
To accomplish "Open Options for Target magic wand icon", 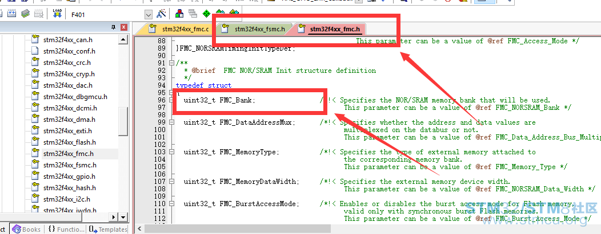I will [161, 14].
